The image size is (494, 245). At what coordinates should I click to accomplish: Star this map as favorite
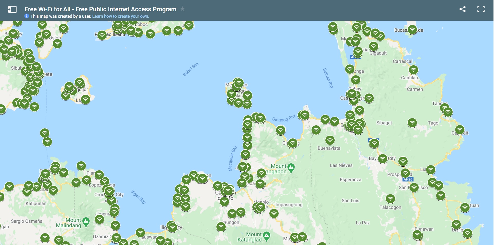pos(182,9)
